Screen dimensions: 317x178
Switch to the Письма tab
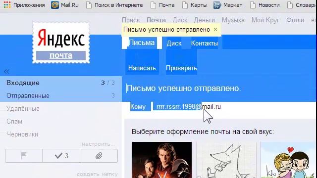pyautogui.click(x=142, y=43)
